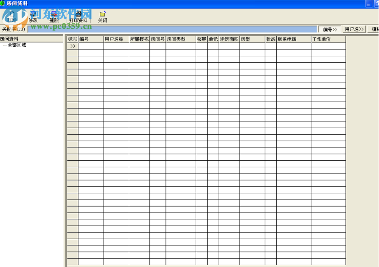Click the 删除 delete icon

pos(54,16)
